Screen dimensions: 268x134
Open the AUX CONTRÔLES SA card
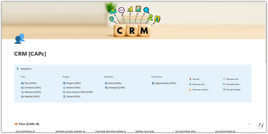(x=33, y=131)
